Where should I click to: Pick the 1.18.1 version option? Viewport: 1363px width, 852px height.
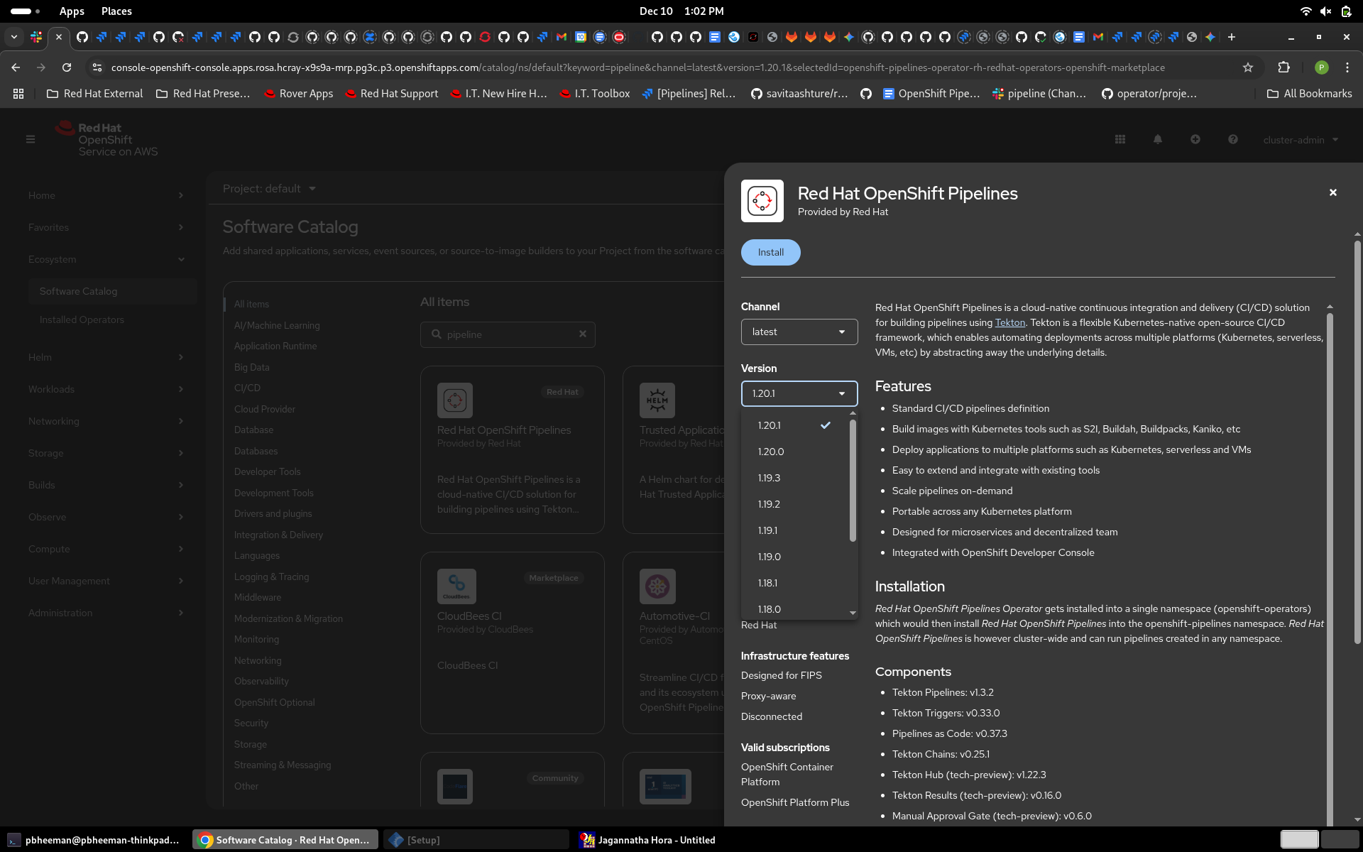[767, 583]
